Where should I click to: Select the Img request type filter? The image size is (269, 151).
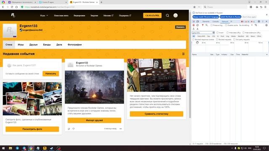tap(227, 36)
